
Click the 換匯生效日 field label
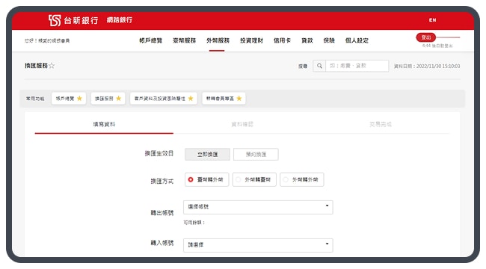[159, 153]
